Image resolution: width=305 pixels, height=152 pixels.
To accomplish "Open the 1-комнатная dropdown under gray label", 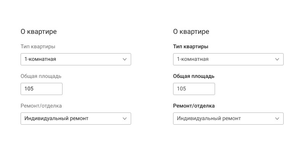I will pos(76,59).
